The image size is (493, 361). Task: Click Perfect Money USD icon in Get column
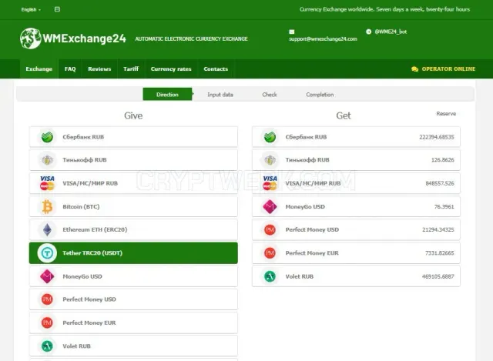pyautogui.click(x=270, y=229)
